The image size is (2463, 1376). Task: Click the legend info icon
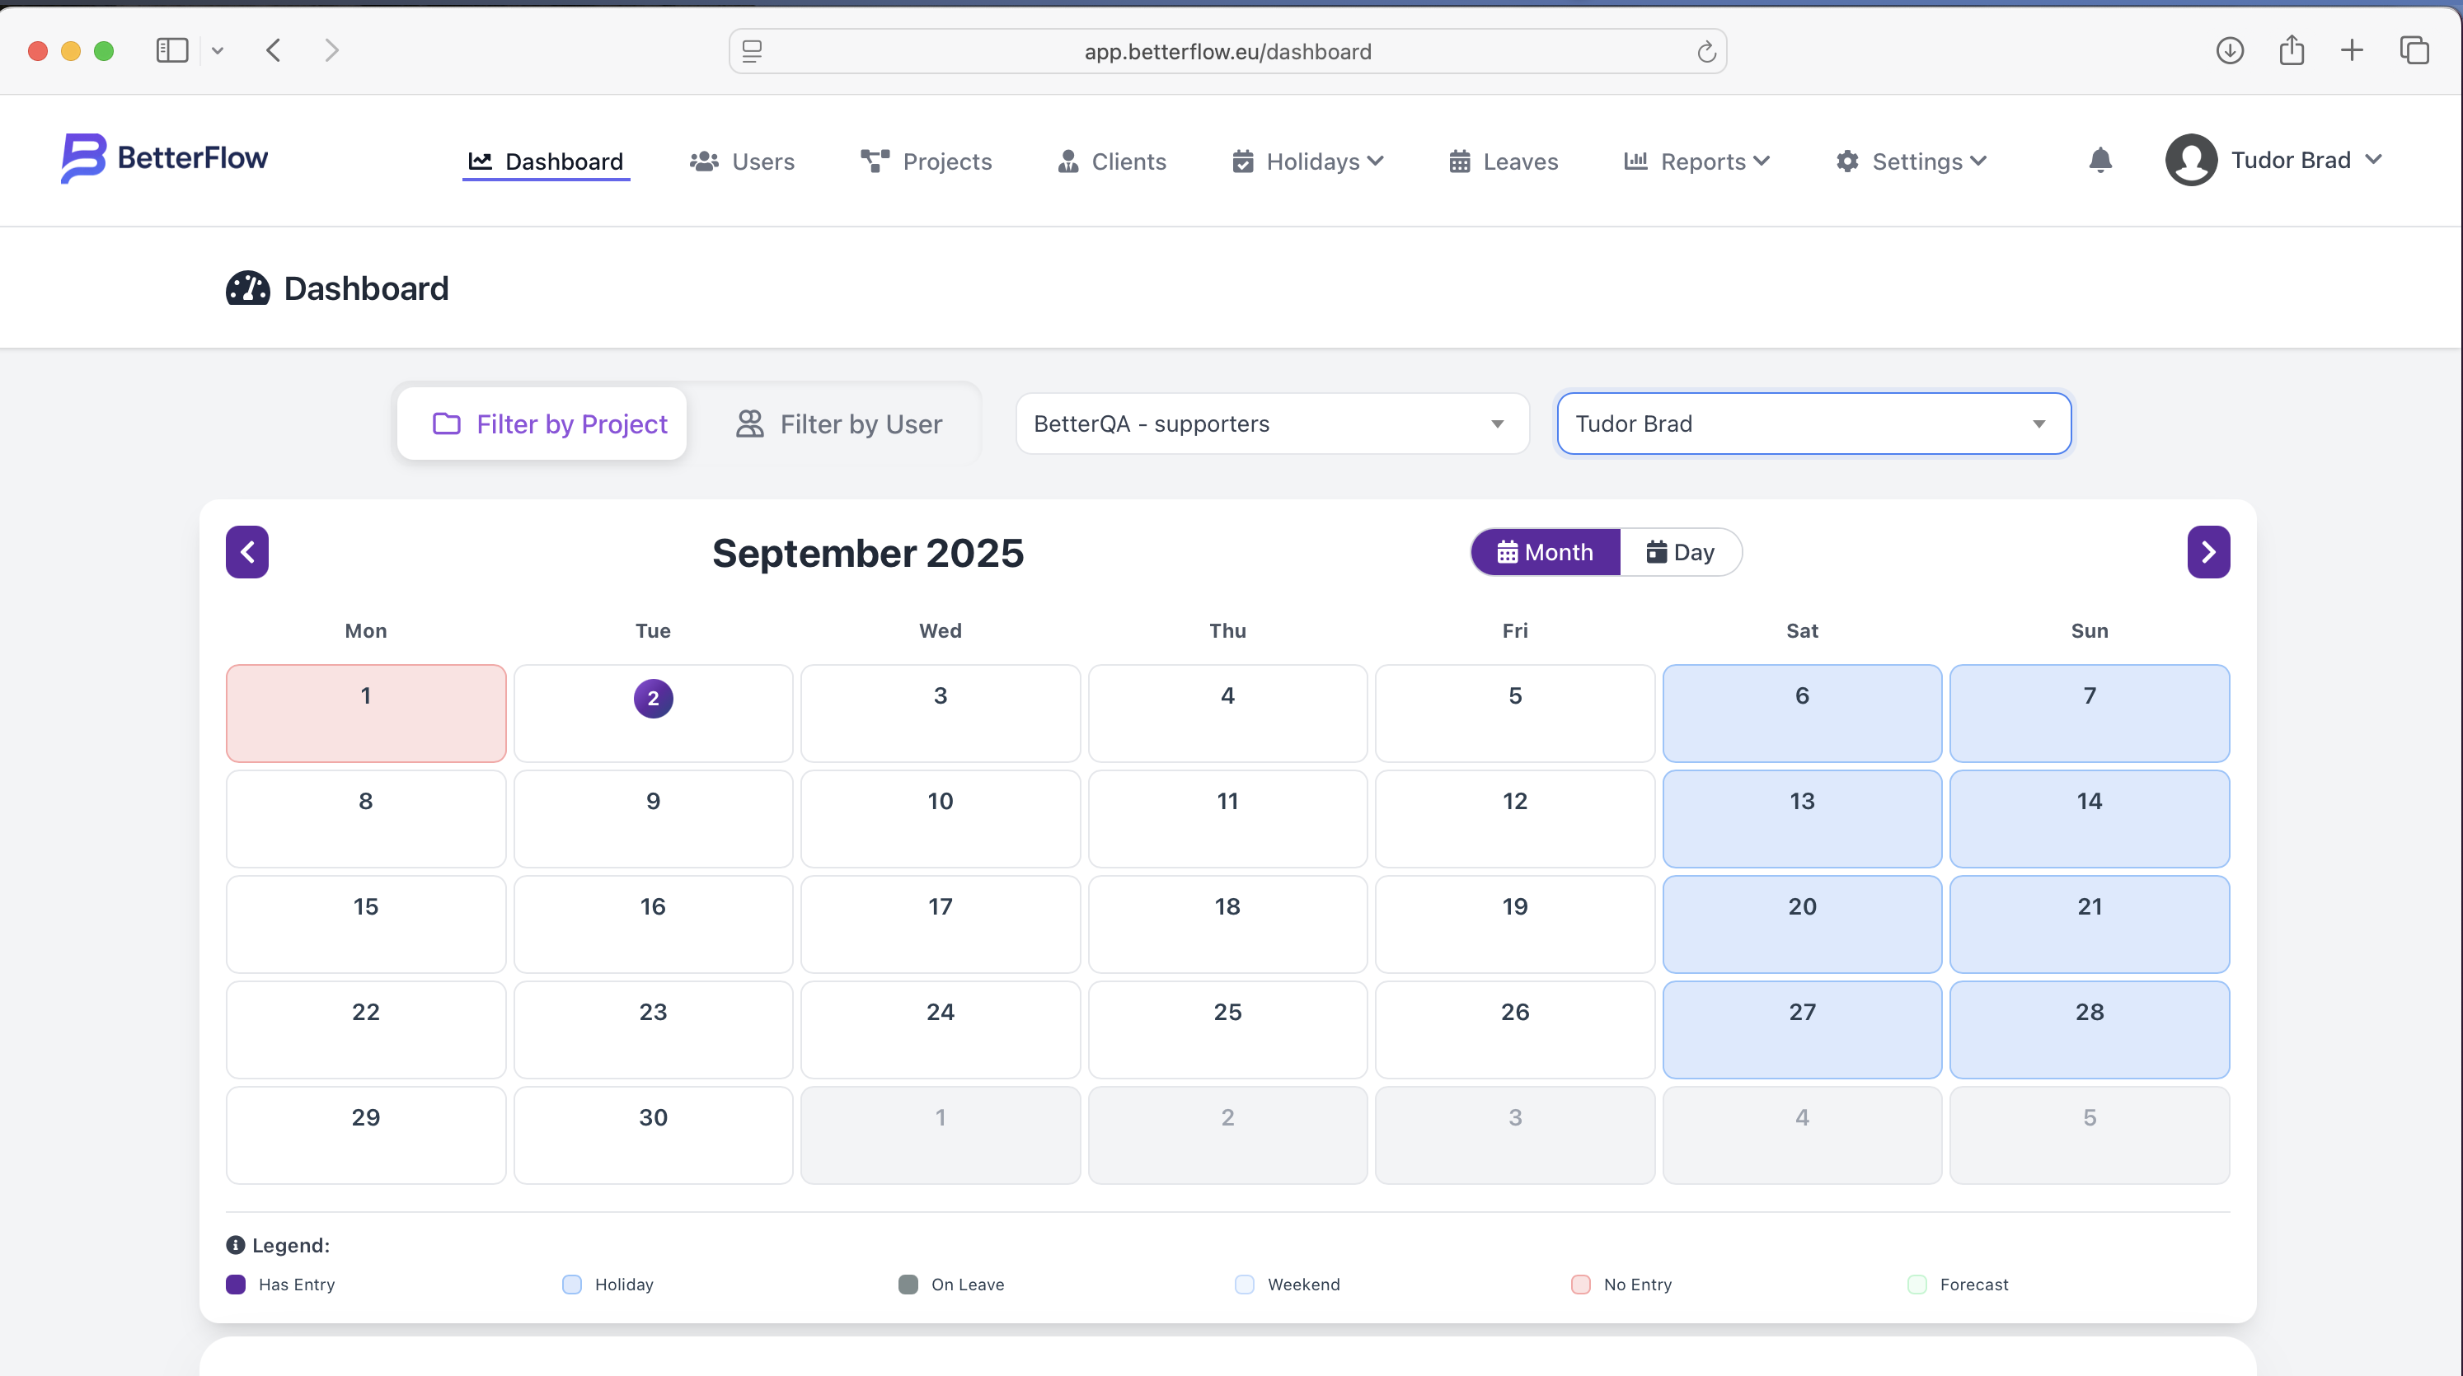[x=235, y=1244]
